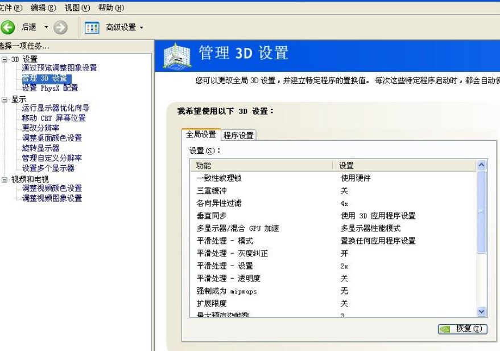Screen dimensions: 500x351
Task: Open the Back history dropdown arrow
Action: (x=46, y=27)
